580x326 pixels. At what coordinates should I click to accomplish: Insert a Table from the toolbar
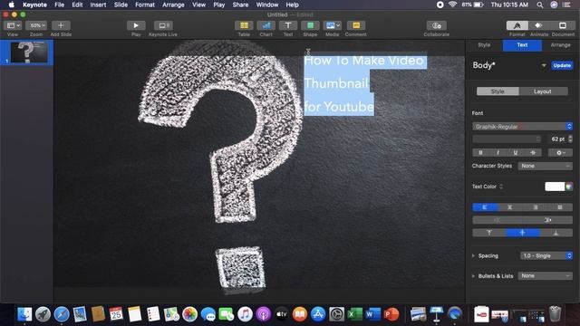[x=244, y=25]
